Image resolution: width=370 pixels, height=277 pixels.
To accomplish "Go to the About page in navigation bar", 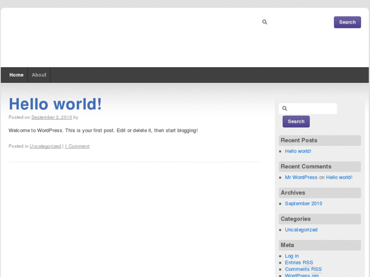I will 39,75.
